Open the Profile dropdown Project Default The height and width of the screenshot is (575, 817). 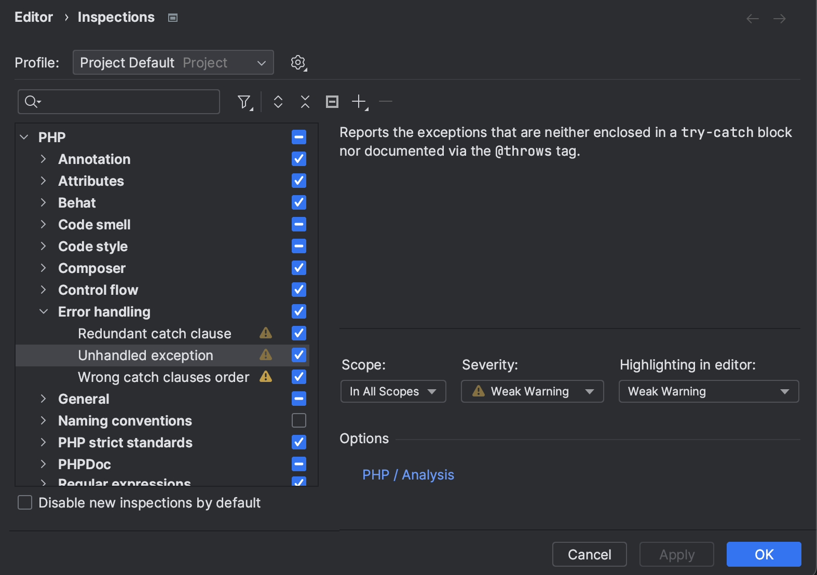(x=173, y=63)
